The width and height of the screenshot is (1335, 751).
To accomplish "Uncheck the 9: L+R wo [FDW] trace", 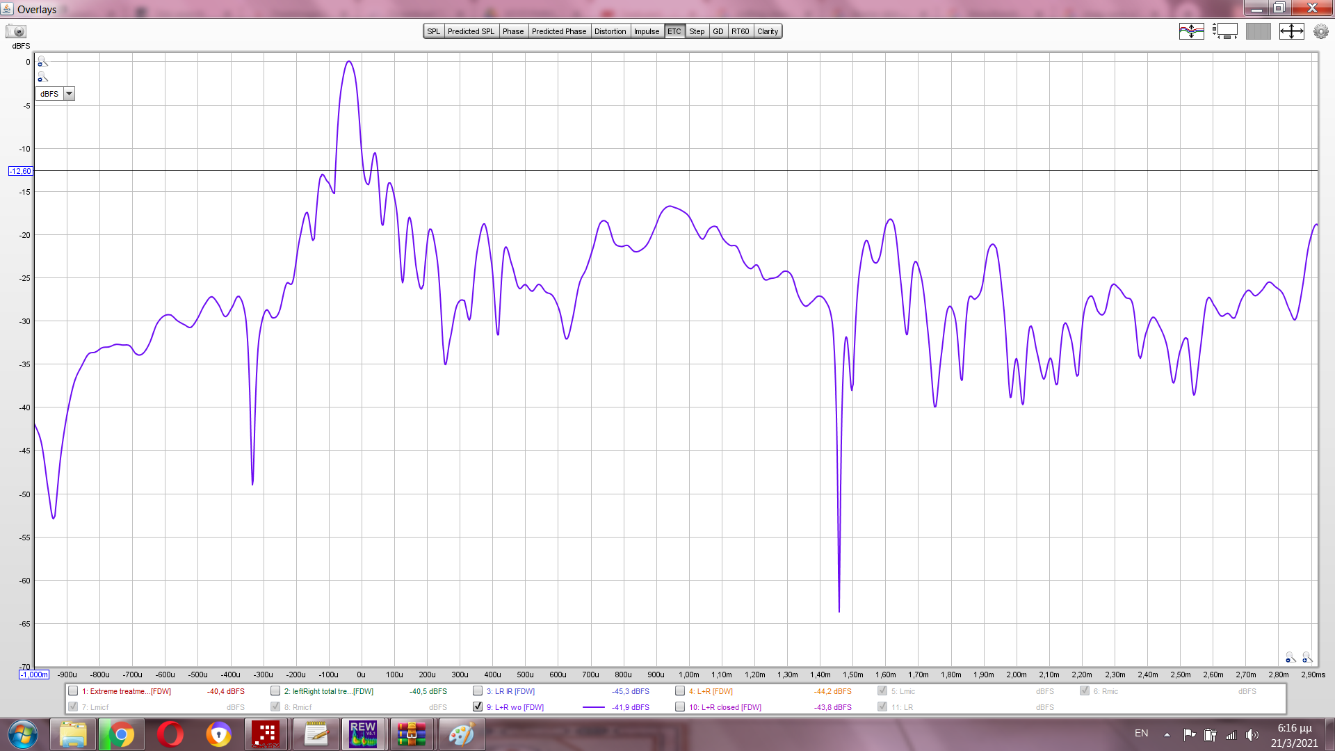I will point(478,706).
